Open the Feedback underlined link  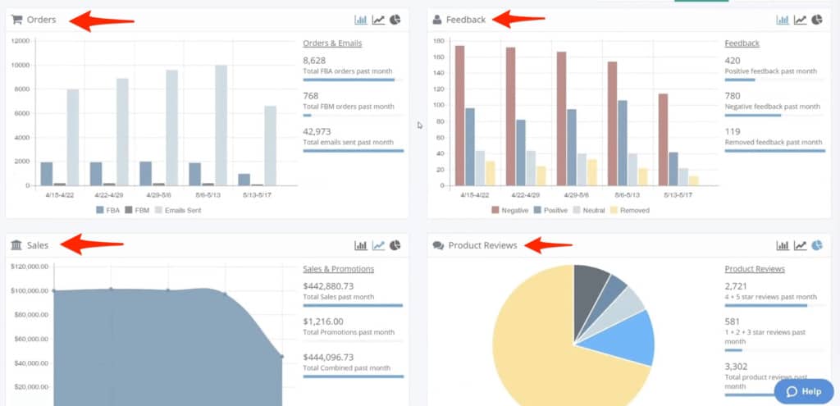[742, 43]
